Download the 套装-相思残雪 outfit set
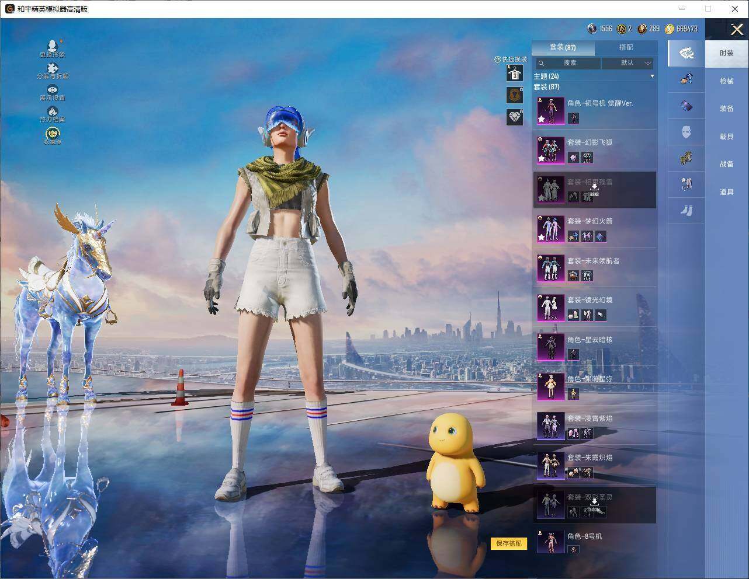This screenshot has height=579, width=749. (594, 187)
